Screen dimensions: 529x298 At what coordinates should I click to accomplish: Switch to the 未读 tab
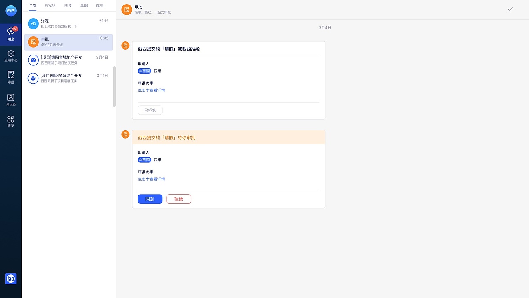click(x=68, y=5)
